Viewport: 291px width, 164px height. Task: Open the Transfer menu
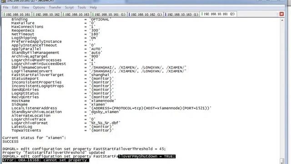pyautogui.click(x=55, y=7)
